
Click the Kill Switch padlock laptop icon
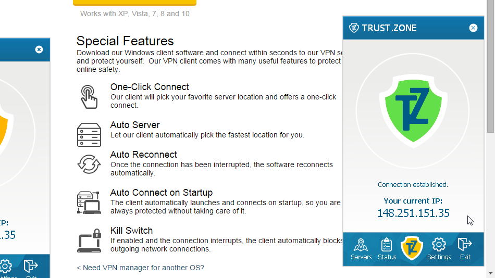(x=89, y=240)
